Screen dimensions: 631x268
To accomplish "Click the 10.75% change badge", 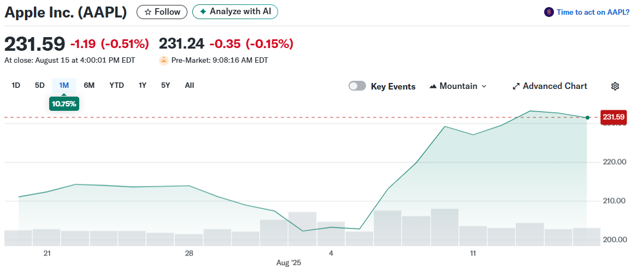I will coord(64,104).
